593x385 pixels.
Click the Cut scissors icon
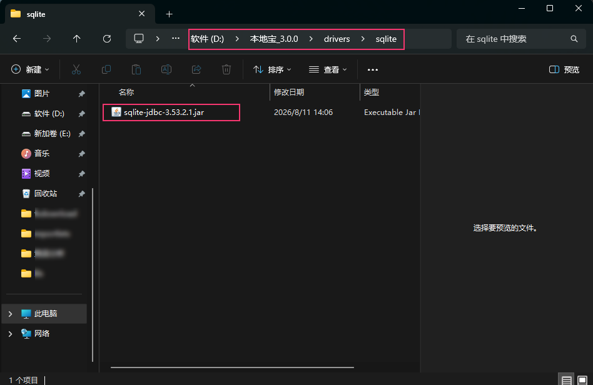tap(76, 69)
